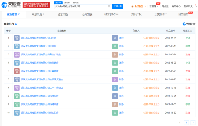
Task: Go to page 2 of branches
Action: [186, 123]
